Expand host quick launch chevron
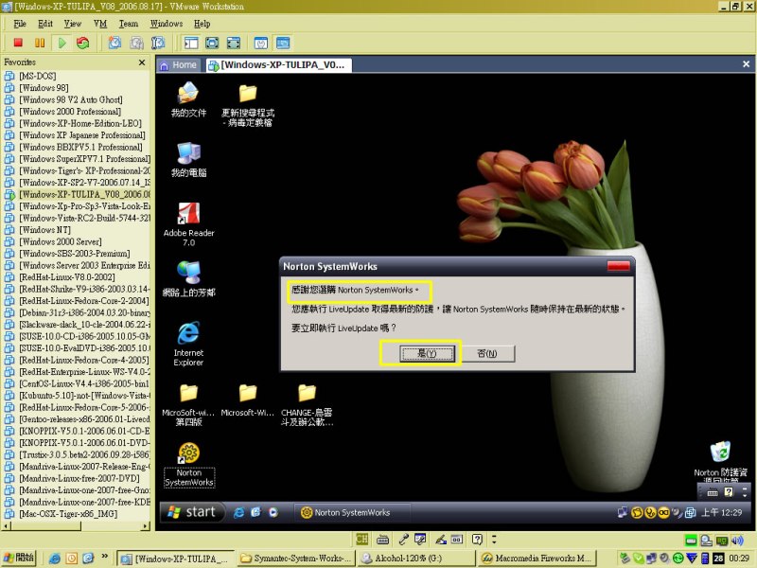Viewport: 757px width, 568px height. pyautogui.click(x=104, y=557)
